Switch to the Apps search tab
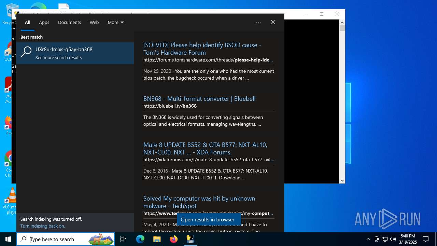 pos(44,22)
